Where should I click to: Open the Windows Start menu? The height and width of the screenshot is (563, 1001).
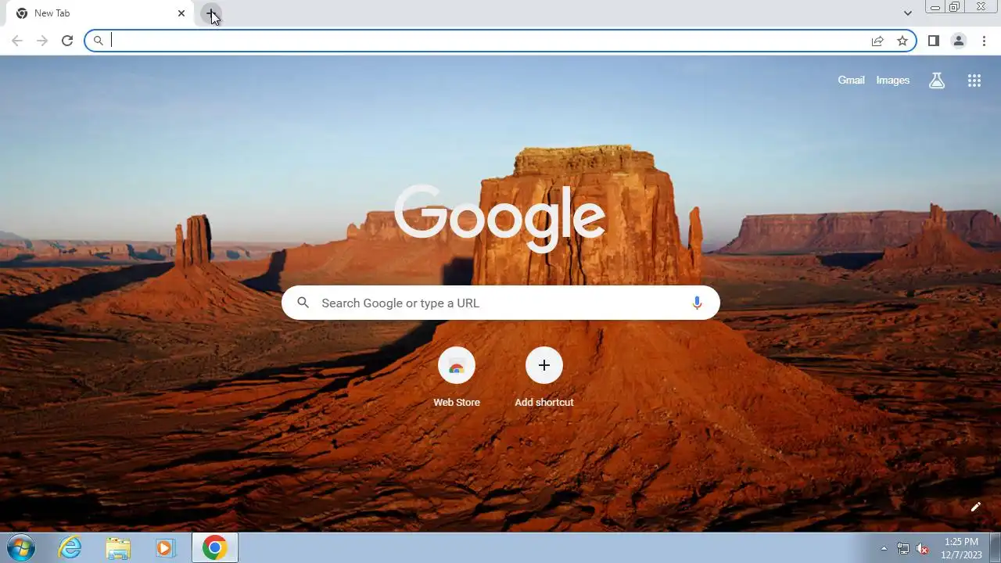tap(21, 547)
